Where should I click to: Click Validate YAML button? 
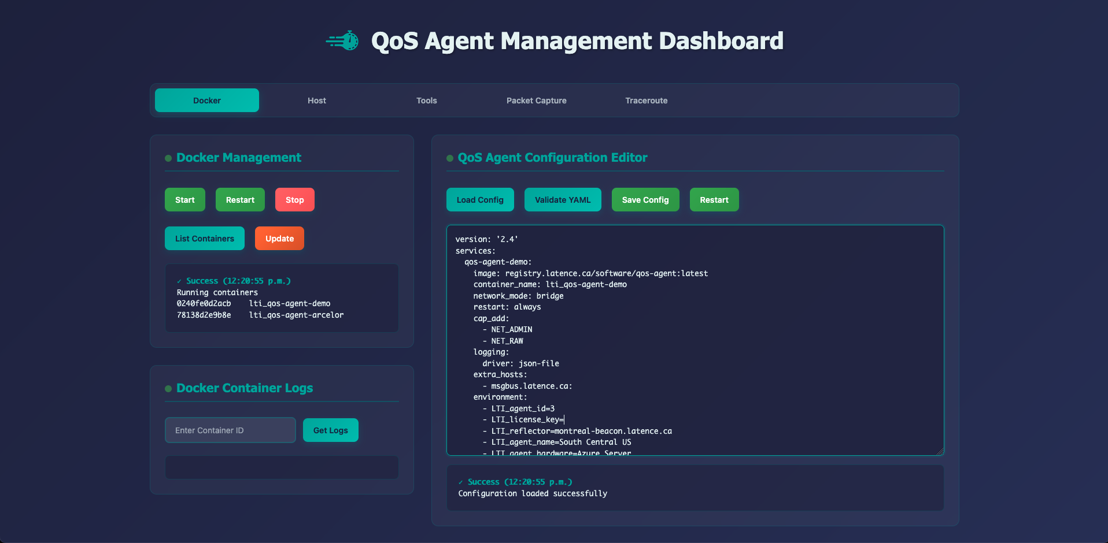coord(563,200)
